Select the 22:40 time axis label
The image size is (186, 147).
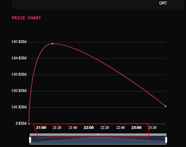tap(121, 128)
